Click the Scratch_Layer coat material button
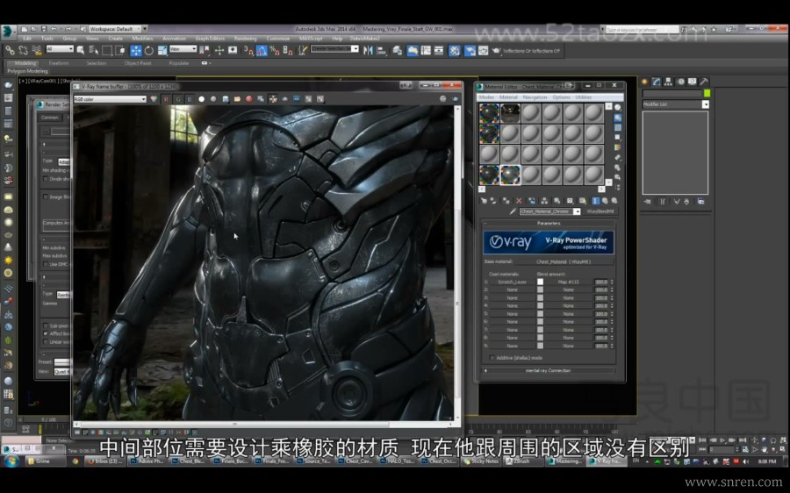Screen dimensions: 790x493 pyautogui.click(x=512, y=282)
